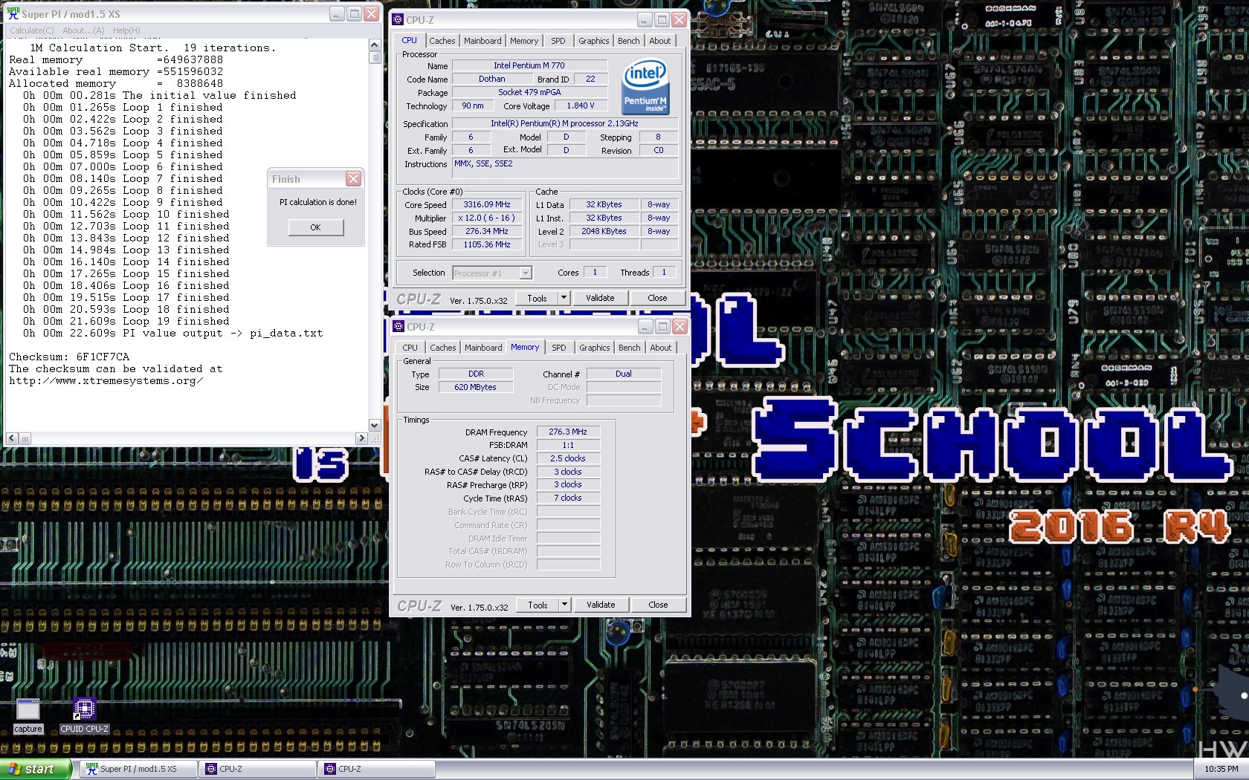
Task: Click the Code Name value Dothan
Action: click(491, 79)
